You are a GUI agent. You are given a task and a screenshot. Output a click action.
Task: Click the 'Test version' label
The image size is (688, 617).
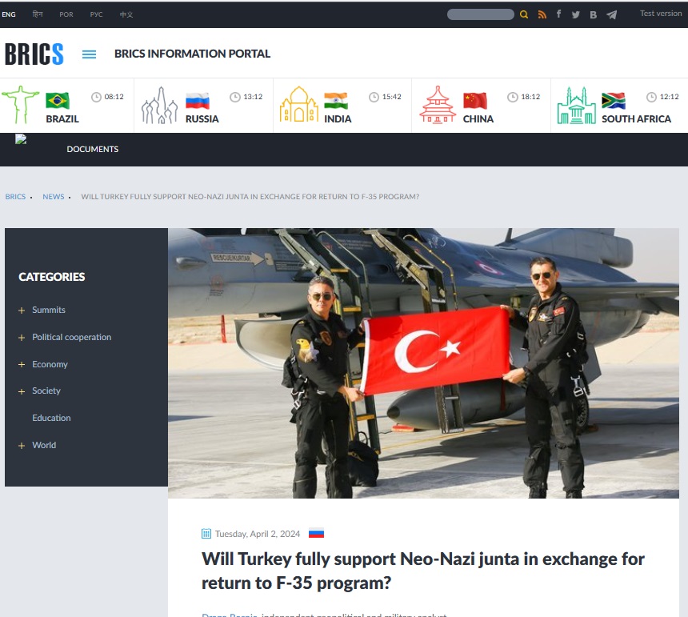point(661,13)
